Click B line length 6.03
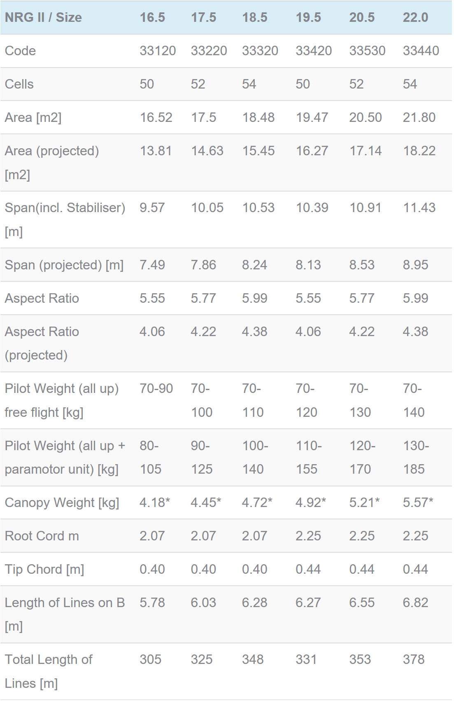Screen dimensions: 454x701 click(203, 603)
